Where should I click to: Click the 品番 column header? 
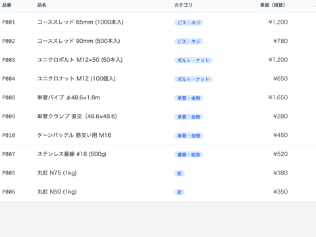click(7, 5)
